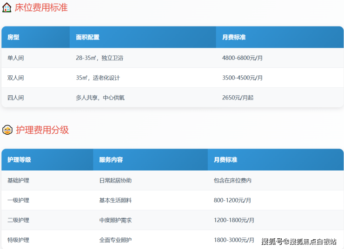
Task: Select the 房型 column header
Action: [13, 37]
